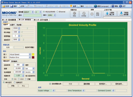Click the upload from drive arrow icon
This screenshot has height=97, width=133.
tap(107, 14)
